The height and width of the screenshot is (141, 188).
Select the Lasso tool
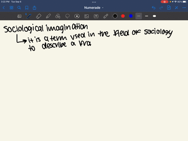coord(67,16)
